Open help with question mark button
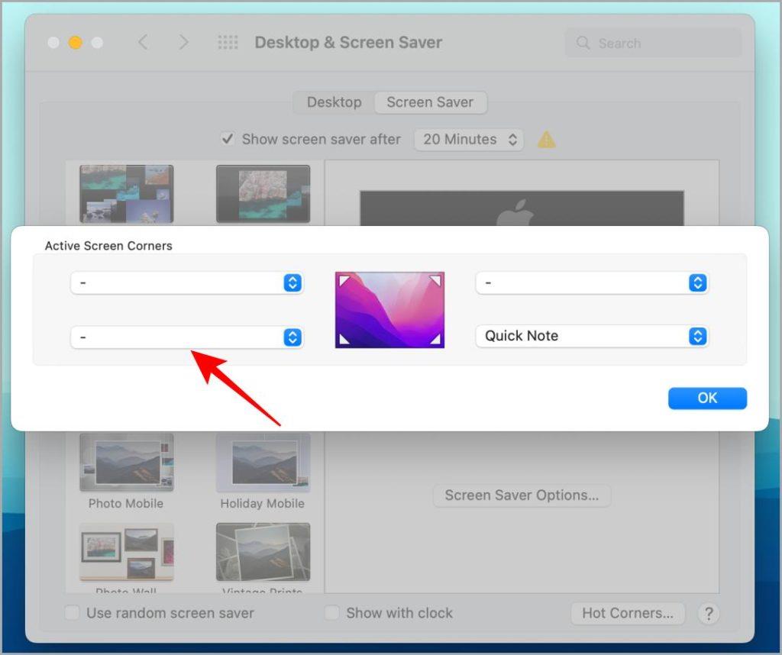782x655 pixels. pyautogui.click(x=709, y=614)
